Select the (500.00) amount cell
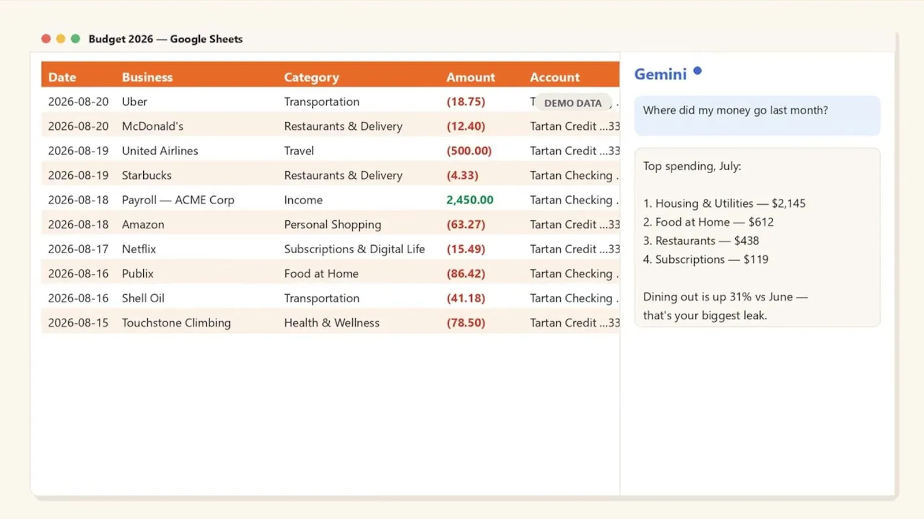 469,151
